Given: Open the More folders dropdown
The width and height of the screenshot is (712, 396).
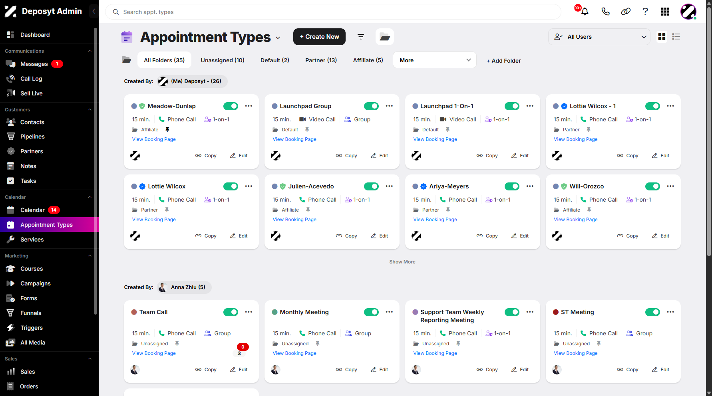Looking at the screenshot, I should click(435, 60).
